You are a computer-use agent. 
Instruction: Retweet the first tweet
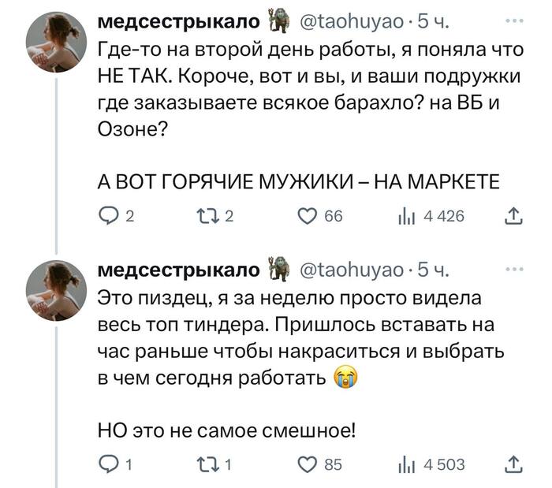point(206,217)
